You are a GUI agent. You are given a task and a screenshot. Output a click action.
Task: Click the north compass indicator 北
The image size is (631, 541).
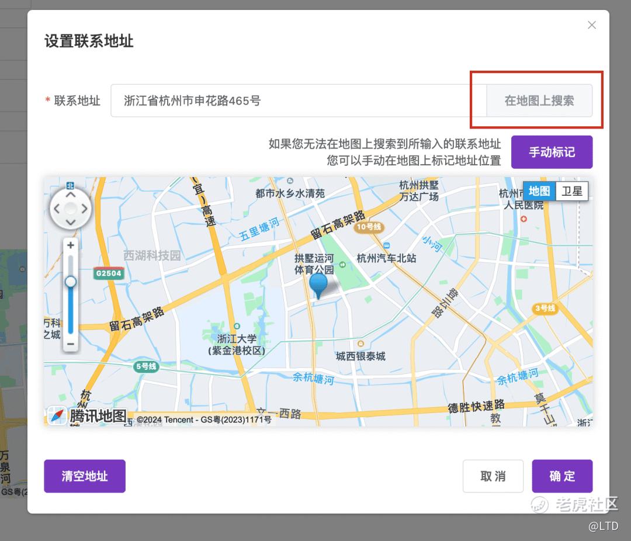pyautogui.click(x=71, y=186)
